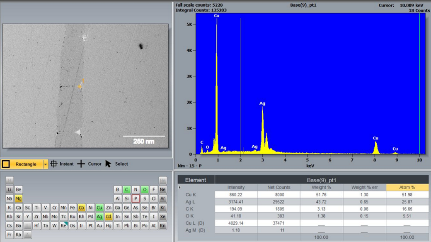Screen dimensions: 431x242
Task: Toggle Nitrogen (N) element button
Action: 136,190
